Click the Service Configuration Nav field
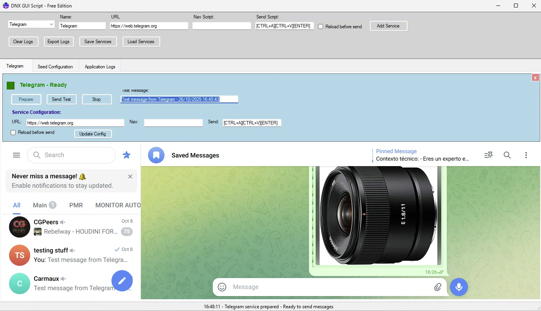541x311 pixels. (x=174, y=123)
